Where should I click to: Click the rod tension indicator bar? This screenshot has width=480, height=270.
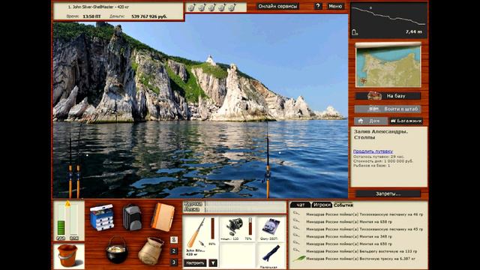tap(245, 203)
